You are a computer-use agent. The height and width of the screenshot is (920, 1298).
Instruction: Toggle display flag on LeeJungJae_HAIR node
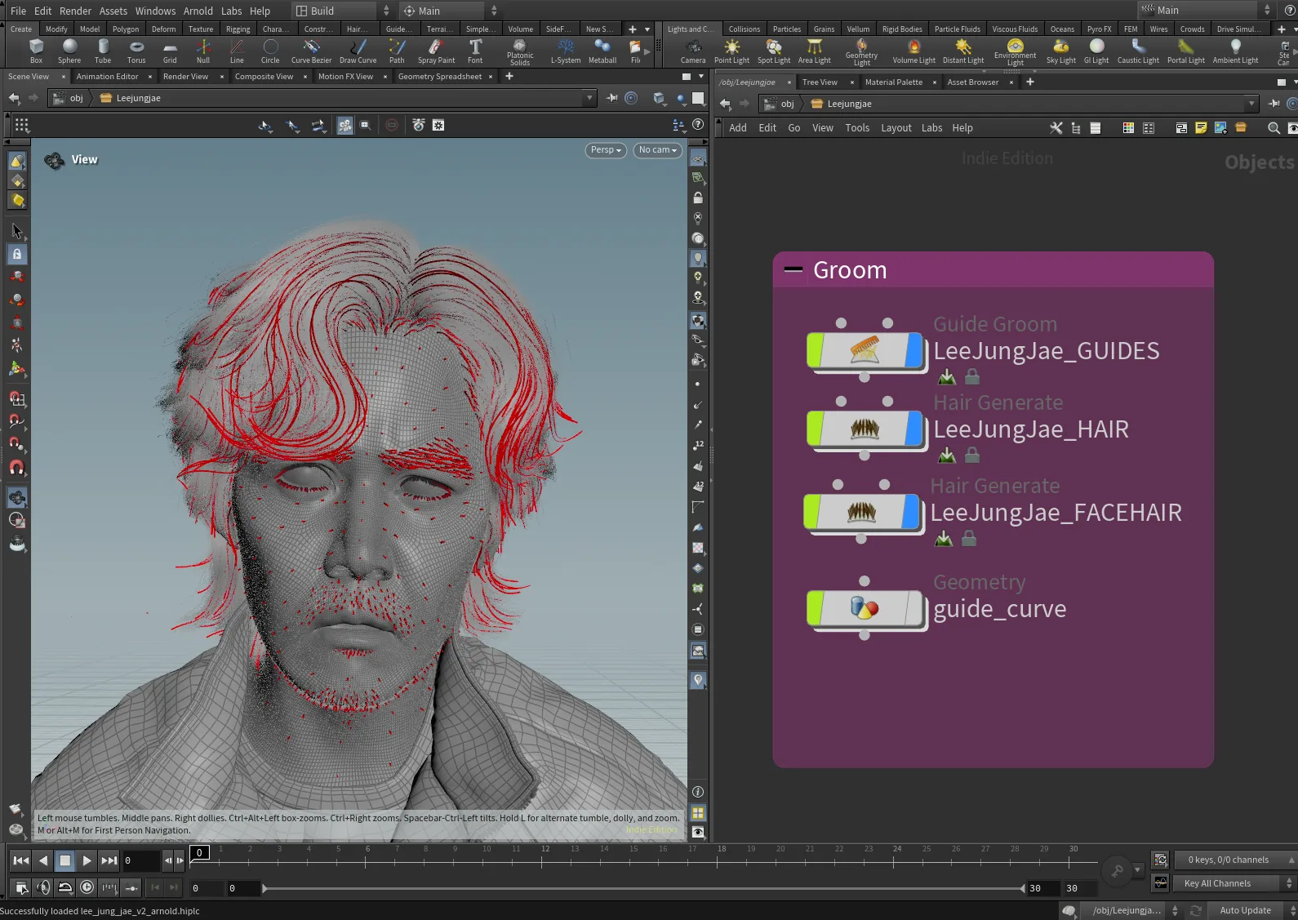point(914,429)
